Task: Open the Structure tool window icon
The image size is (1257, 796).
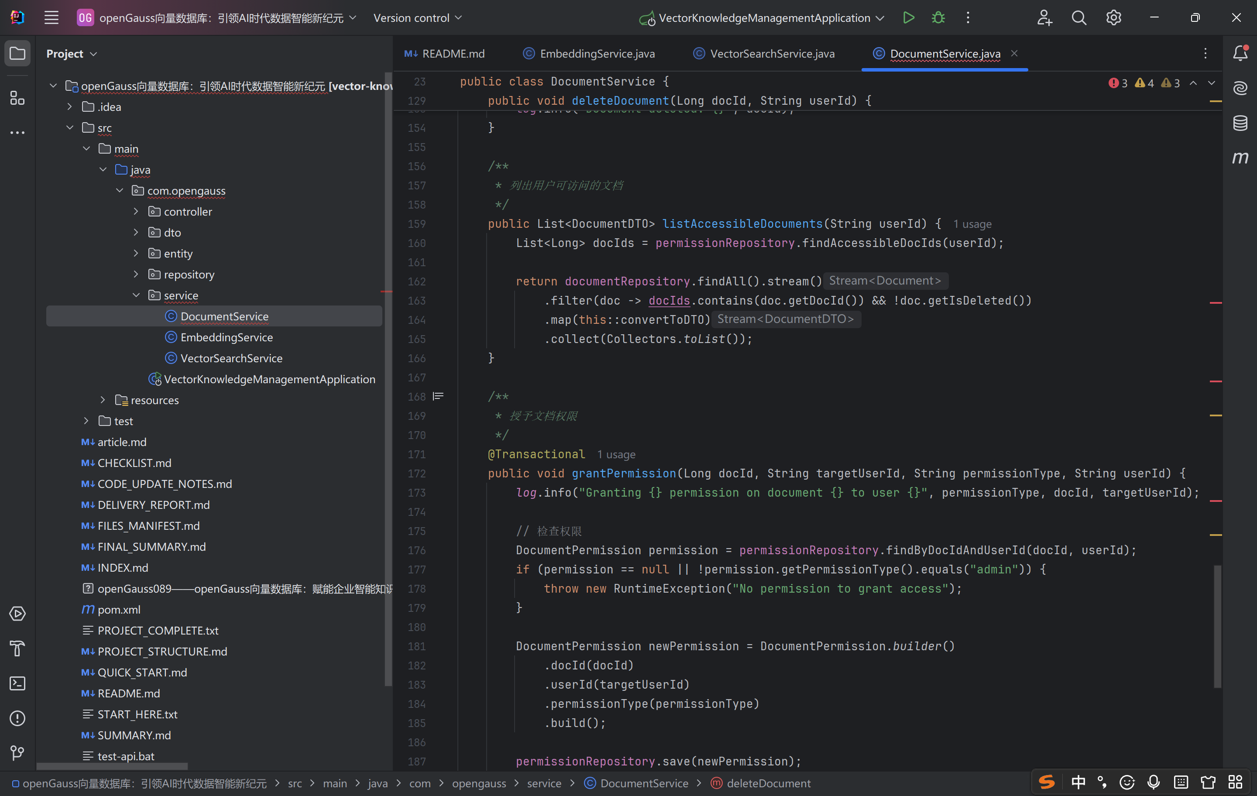Action: 17,98
